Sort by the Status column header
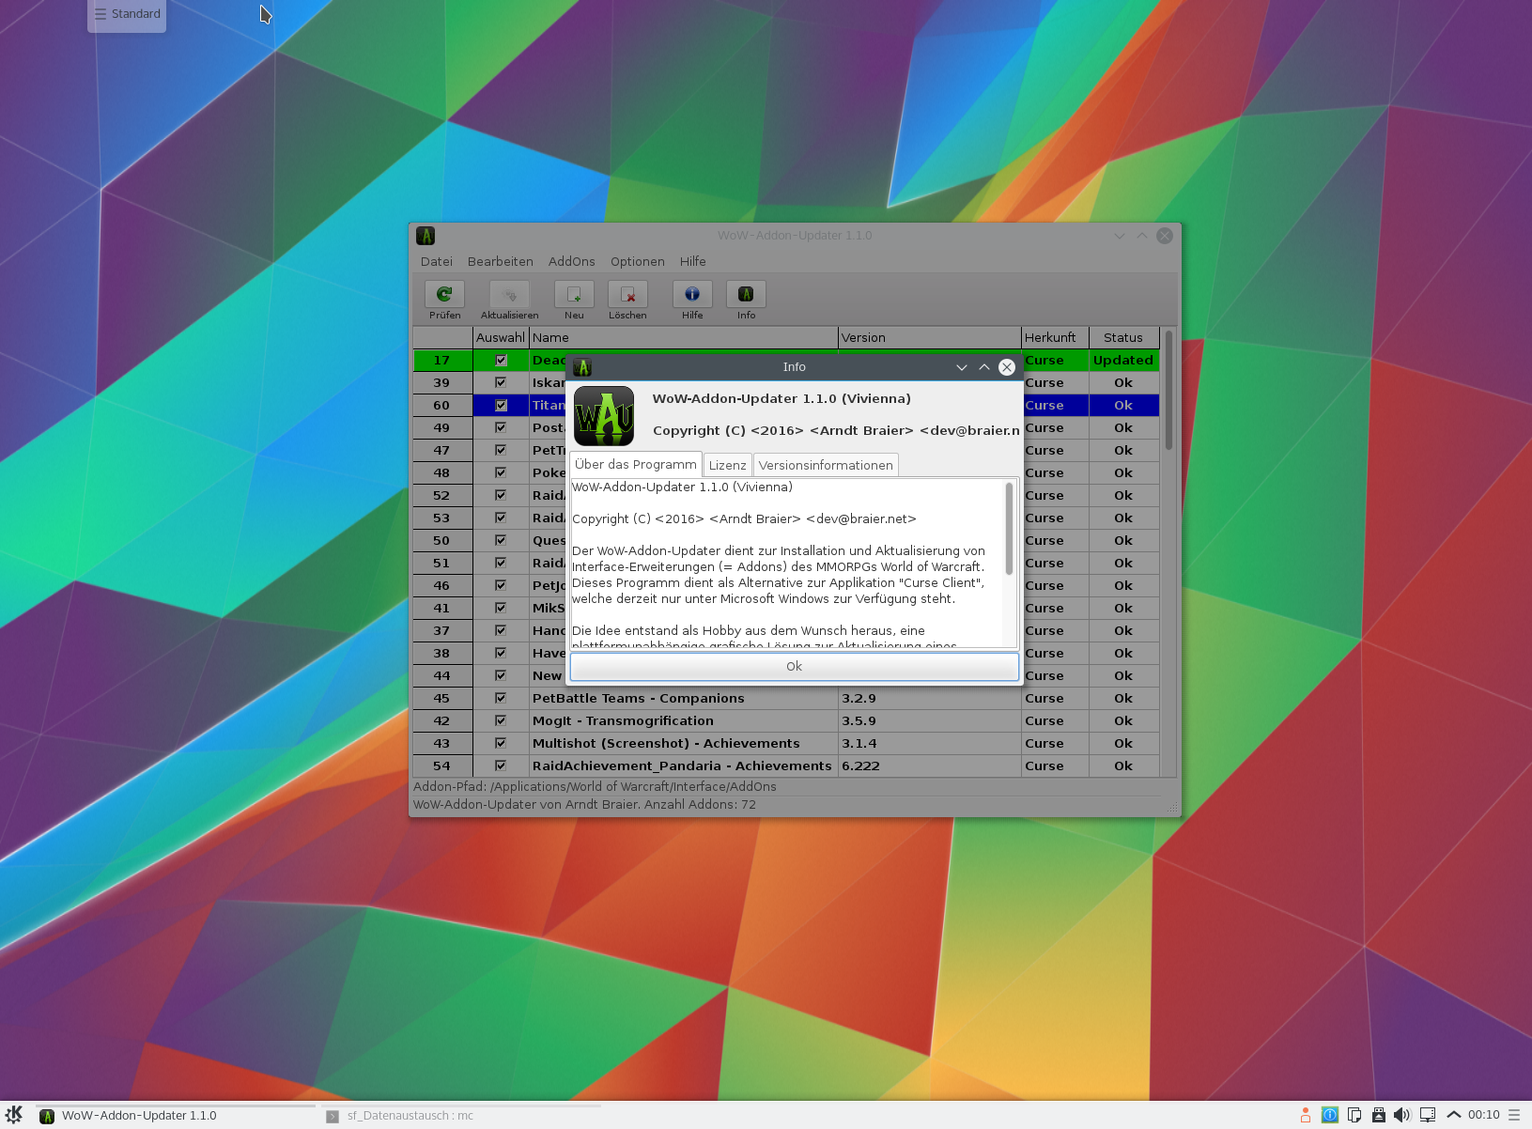Viewport: 1532px width, 1129px height. pyautogui.click(x=1124, y=337)
